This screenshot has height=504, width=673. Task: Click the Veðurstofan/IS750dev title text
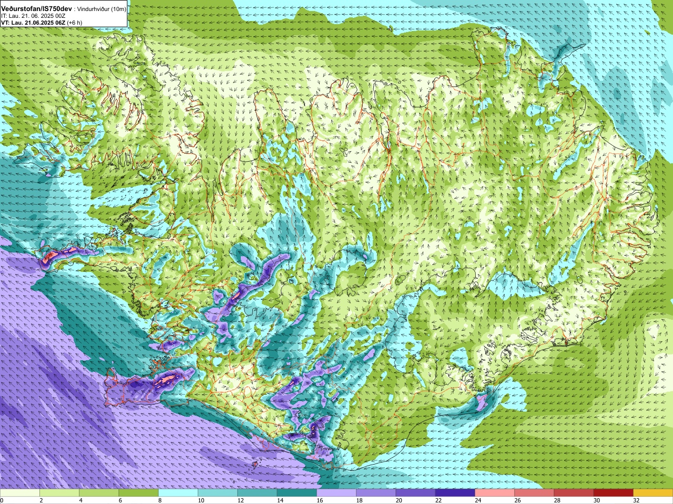(36, 9)
